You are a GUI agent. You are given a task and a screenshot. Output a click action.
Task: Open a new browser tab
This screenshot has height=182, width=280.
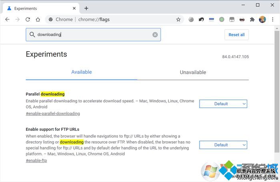click(86, 8)
